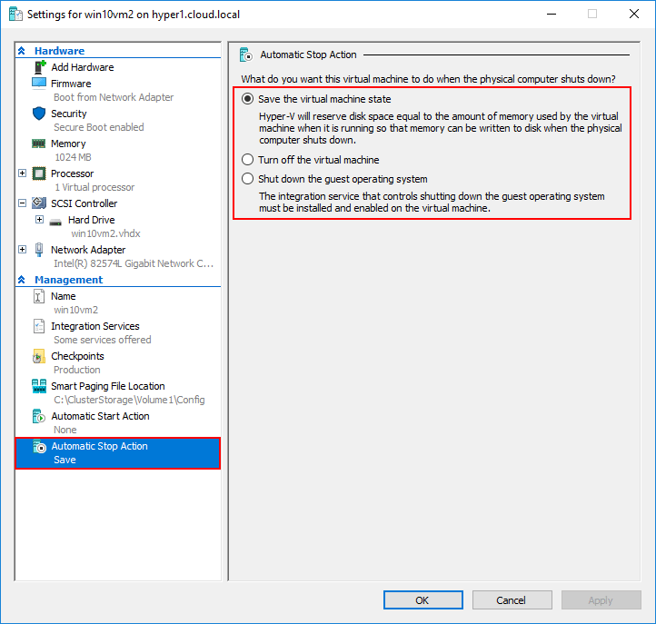656x624 pixels.
Task: Select Turn off the virtual machine option
Action: click(x=248, y=160)
